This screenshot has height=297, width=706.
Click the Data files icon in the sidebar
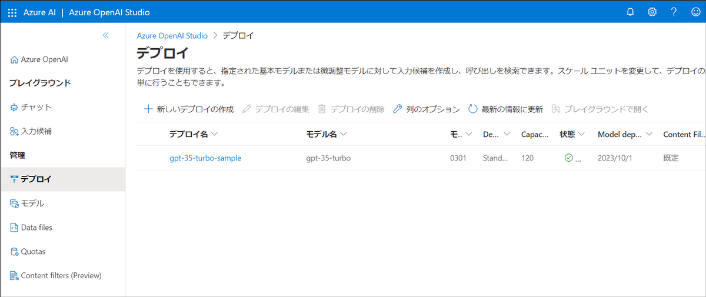[x=14, y=227]
